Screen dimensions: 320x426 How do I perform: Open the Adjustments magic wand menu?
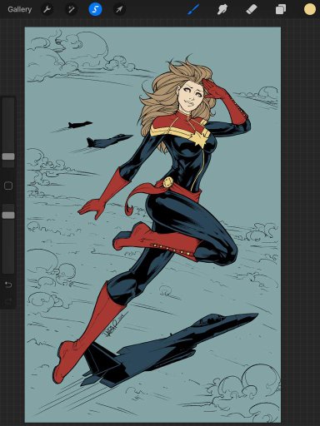tap(71, 10)
